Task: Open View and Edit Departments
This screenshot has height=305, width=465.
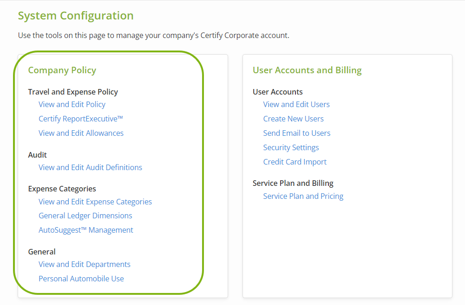Action: 84,264
